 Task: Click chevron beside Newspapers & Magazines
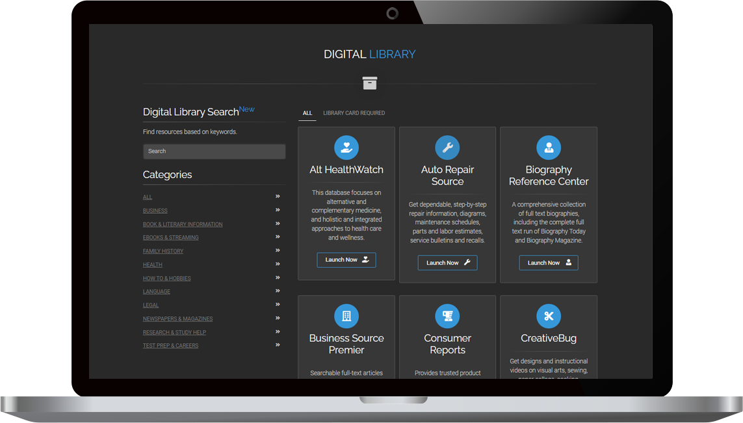tap(278, 318)
